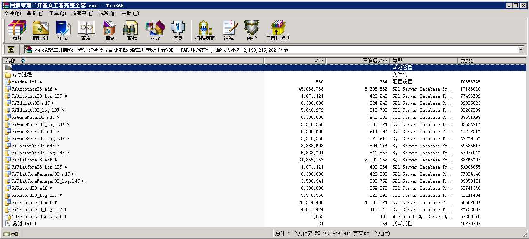The image size is (529, 239).
Task: Select RYNativeWebDB_log.ldf file row
Action: tap(265, 153)
